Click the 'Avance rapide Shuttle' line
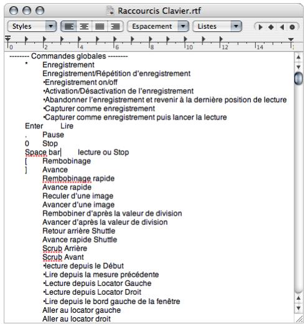This screenshot has height=324, width=305. point(80,240)
